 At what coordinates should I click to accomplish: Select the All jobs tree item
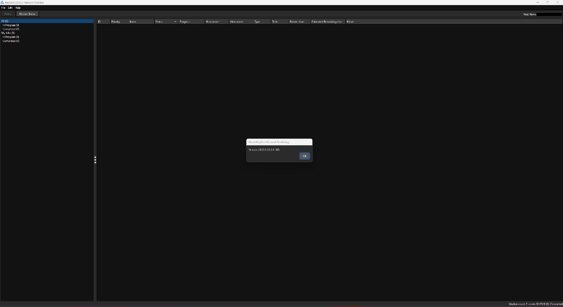[x=47, y=21]
